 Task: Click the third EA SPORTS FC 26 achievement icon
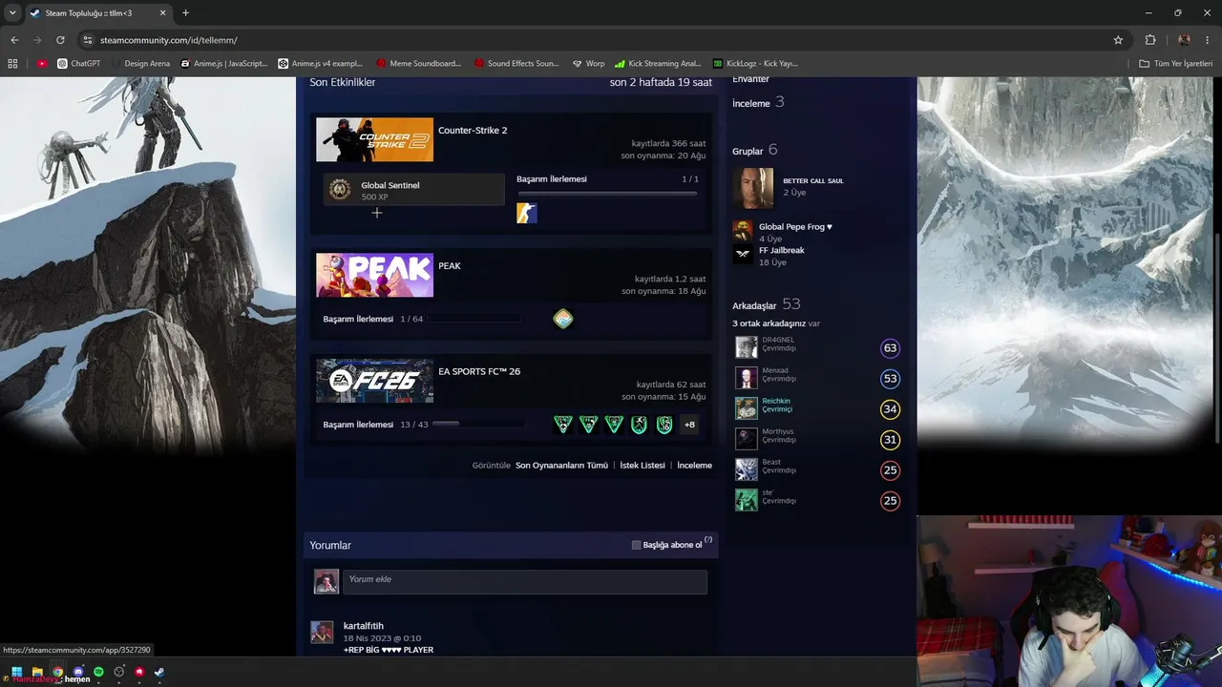614,425
